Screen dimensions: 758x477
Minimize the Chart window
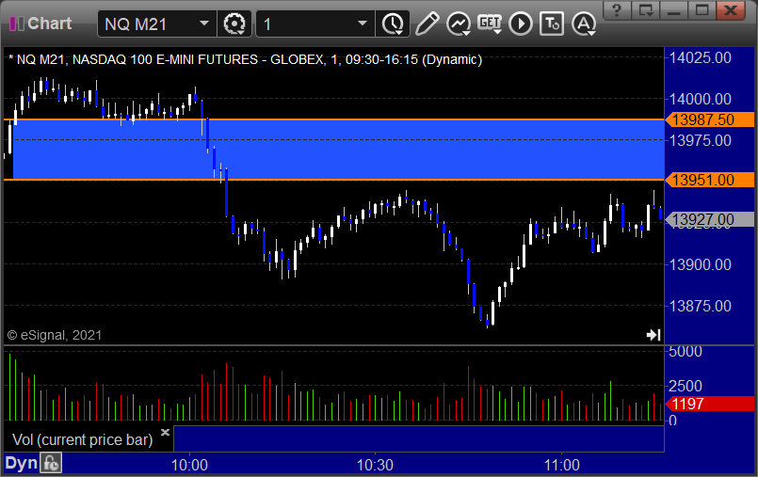[x=674, y=10]
